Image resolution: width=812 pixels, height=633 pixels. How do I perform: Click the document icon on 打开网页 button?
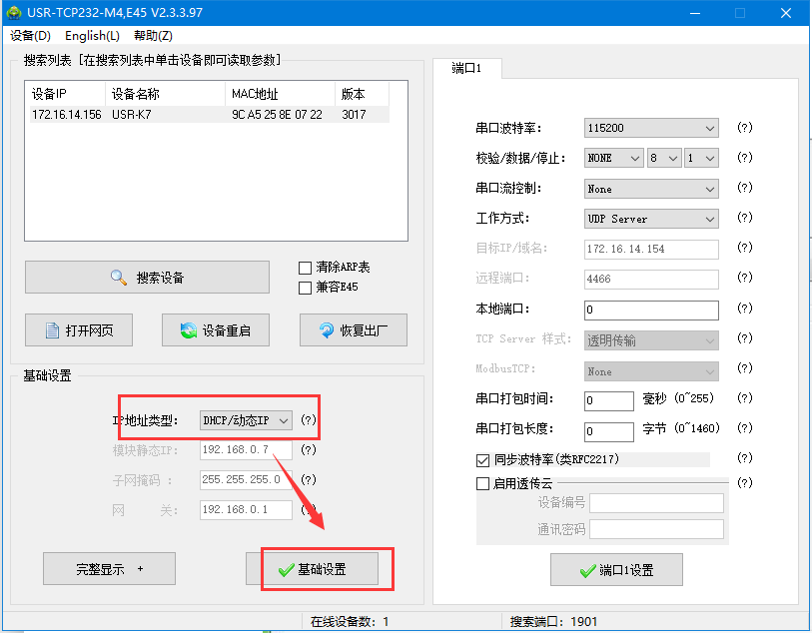(54, 330)
